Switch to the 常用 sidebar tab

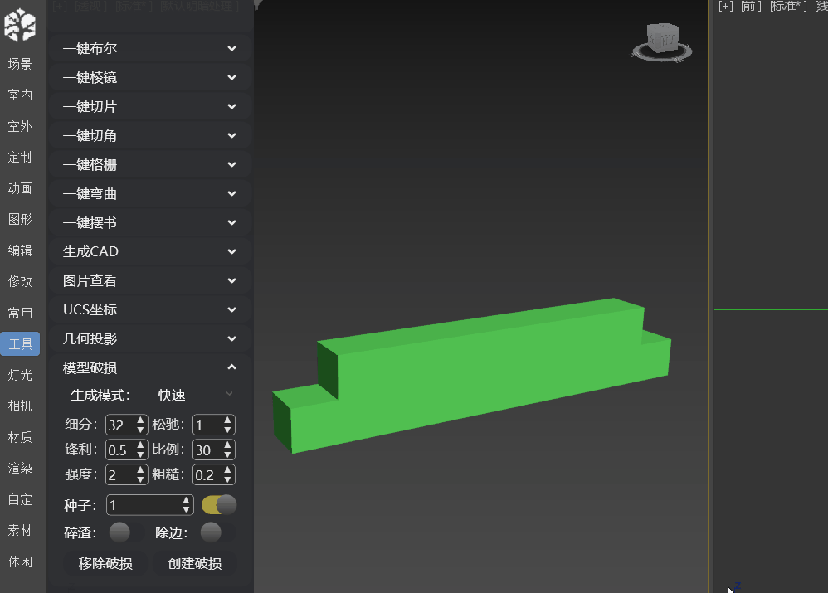tap(20, 313)
